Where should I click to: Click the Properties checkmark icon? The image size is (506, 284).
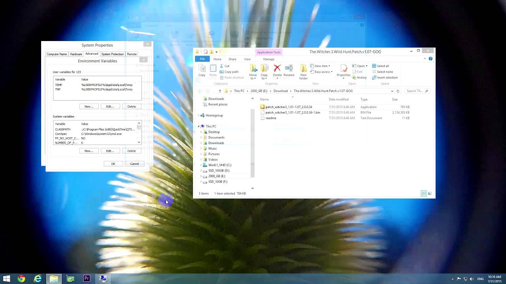343,69
